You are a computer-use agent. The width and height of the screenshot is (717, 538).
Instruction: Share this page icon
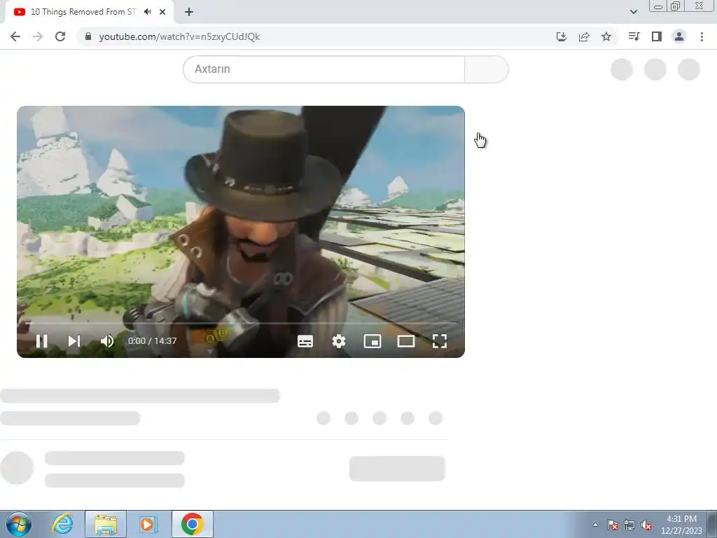pos(584,36)
